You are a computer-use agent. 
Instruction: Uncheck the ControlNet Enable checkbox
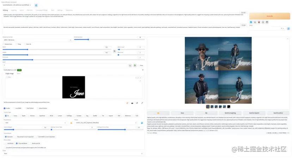click(x=5, y=108)
